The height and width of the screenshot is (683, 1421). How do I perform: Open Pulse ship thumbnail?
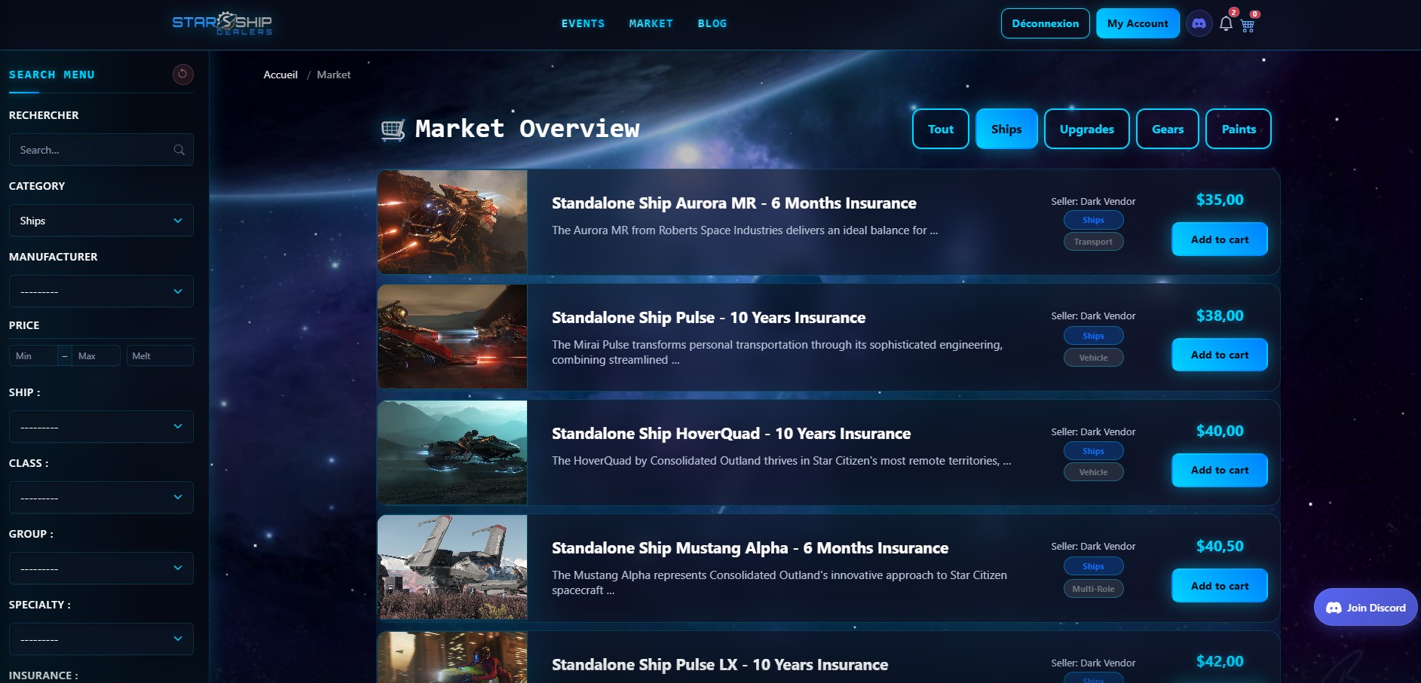click(x=452, y=337)
